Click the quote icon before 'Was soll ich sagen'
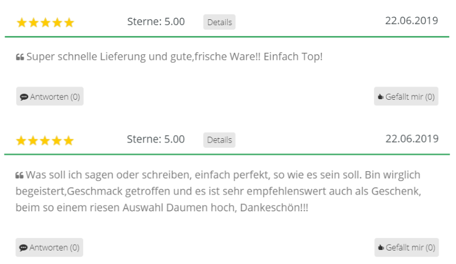 (19, 175)
